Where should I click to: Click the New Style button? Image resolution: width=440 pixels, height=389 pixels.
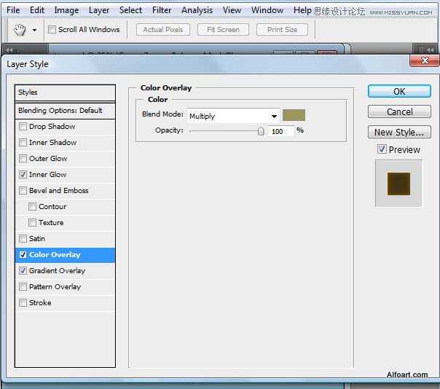coord(399,132)
